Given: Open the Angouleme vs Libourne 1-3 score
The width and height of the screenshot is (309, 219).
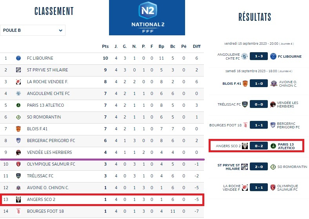Looking at the screenshot, I should click(259, 56).
